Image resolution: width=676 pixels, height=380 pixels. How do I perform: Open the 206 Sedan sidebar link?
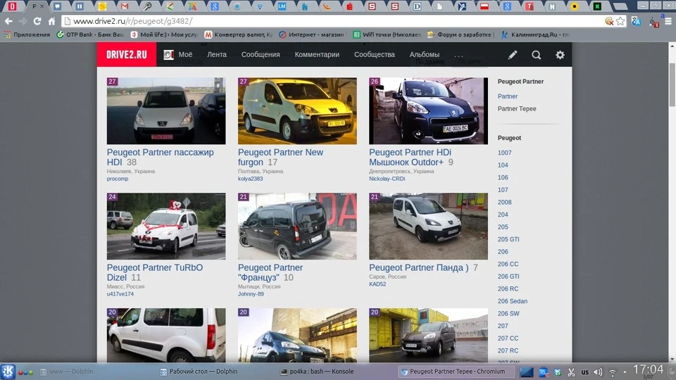click(512, 301)
